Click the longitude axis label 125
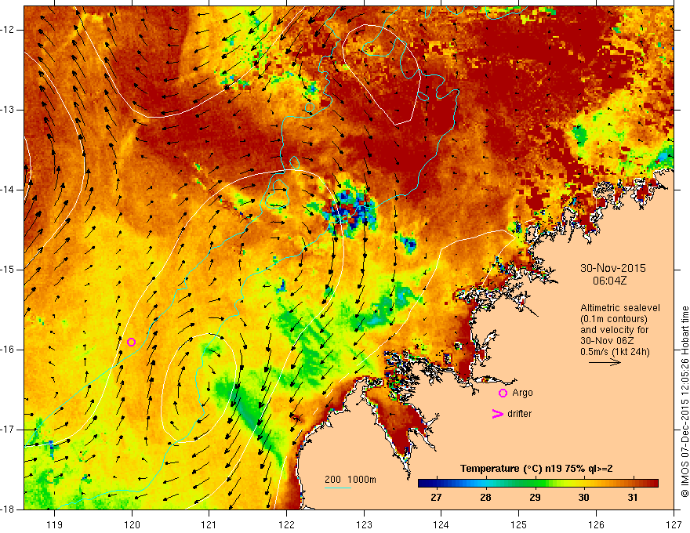The width and height of the screenshot is (690, 533). tap(519, 524)
